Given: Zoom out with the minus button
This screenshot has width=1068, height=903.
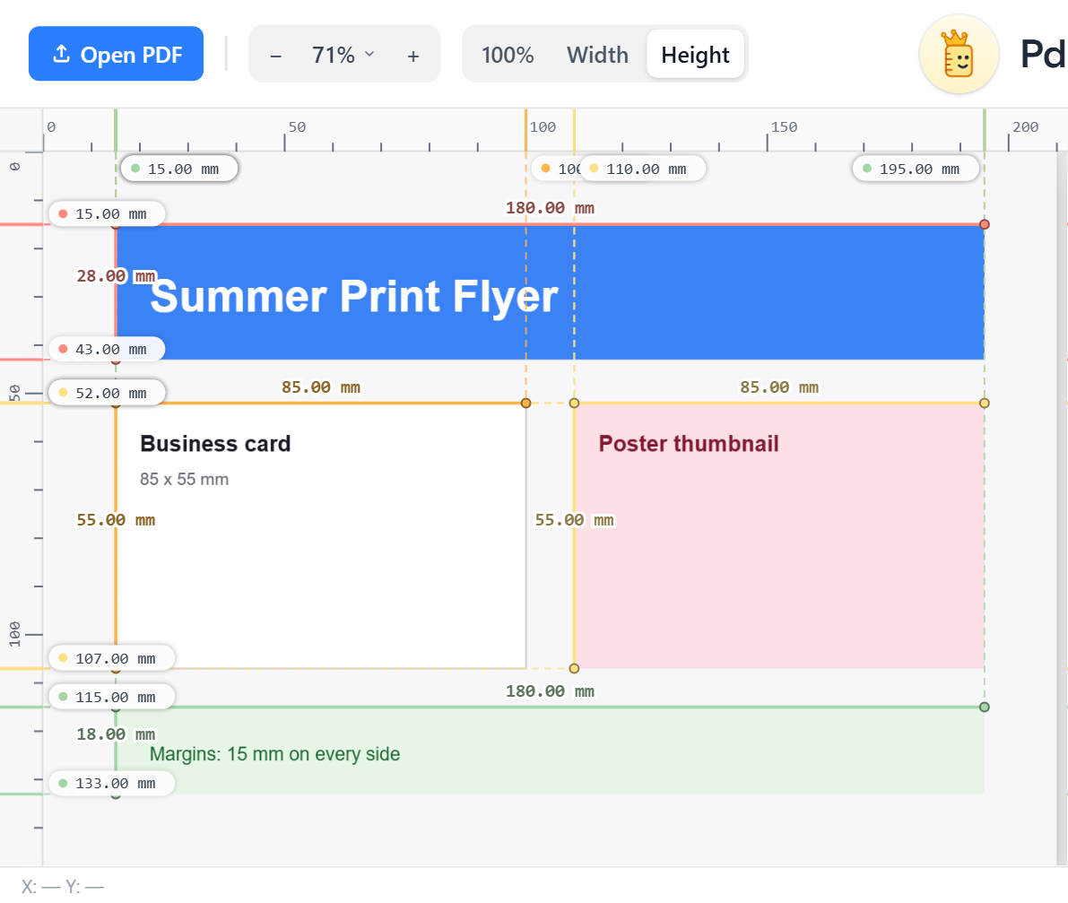Looking at the screenshot, I should (276, 56).
